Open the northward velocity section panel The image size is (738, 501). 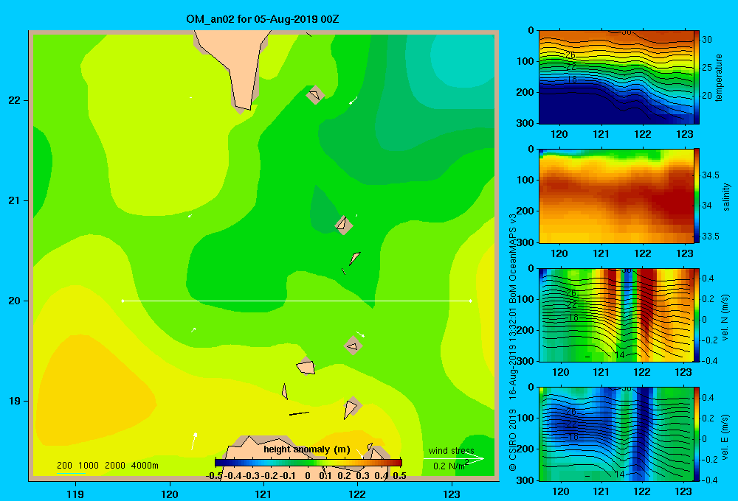coord(616,315)
